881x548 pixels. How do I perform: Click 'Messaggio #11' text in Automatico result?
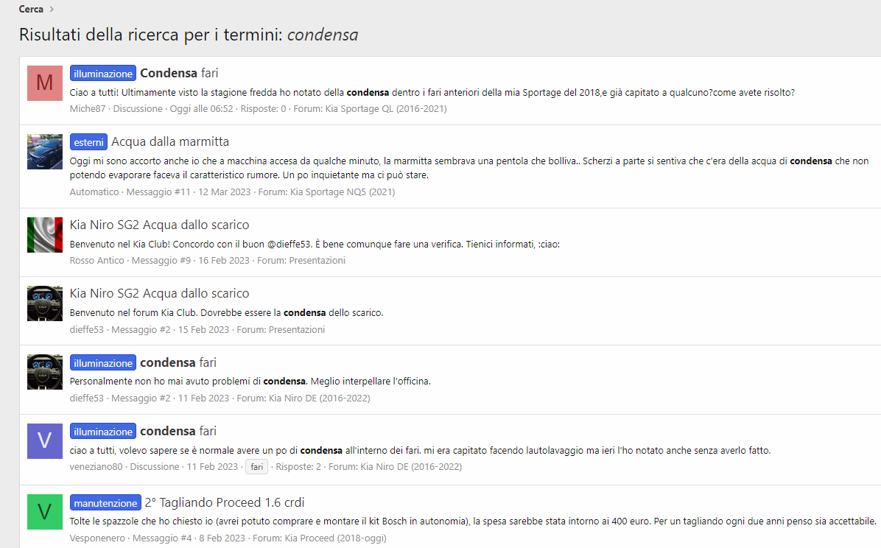click(158, 192)
